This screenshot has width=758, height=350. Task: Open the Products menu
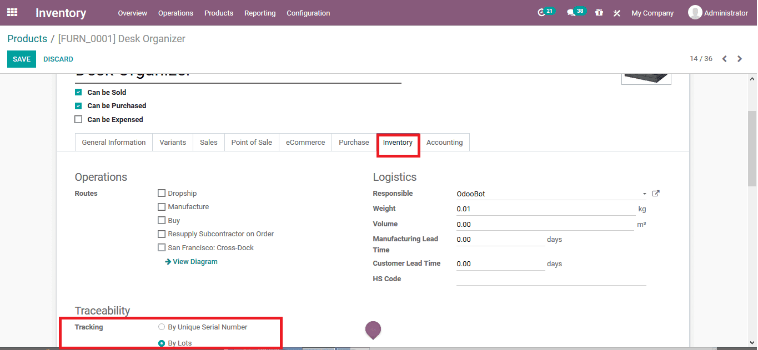(x=219, y=13)
